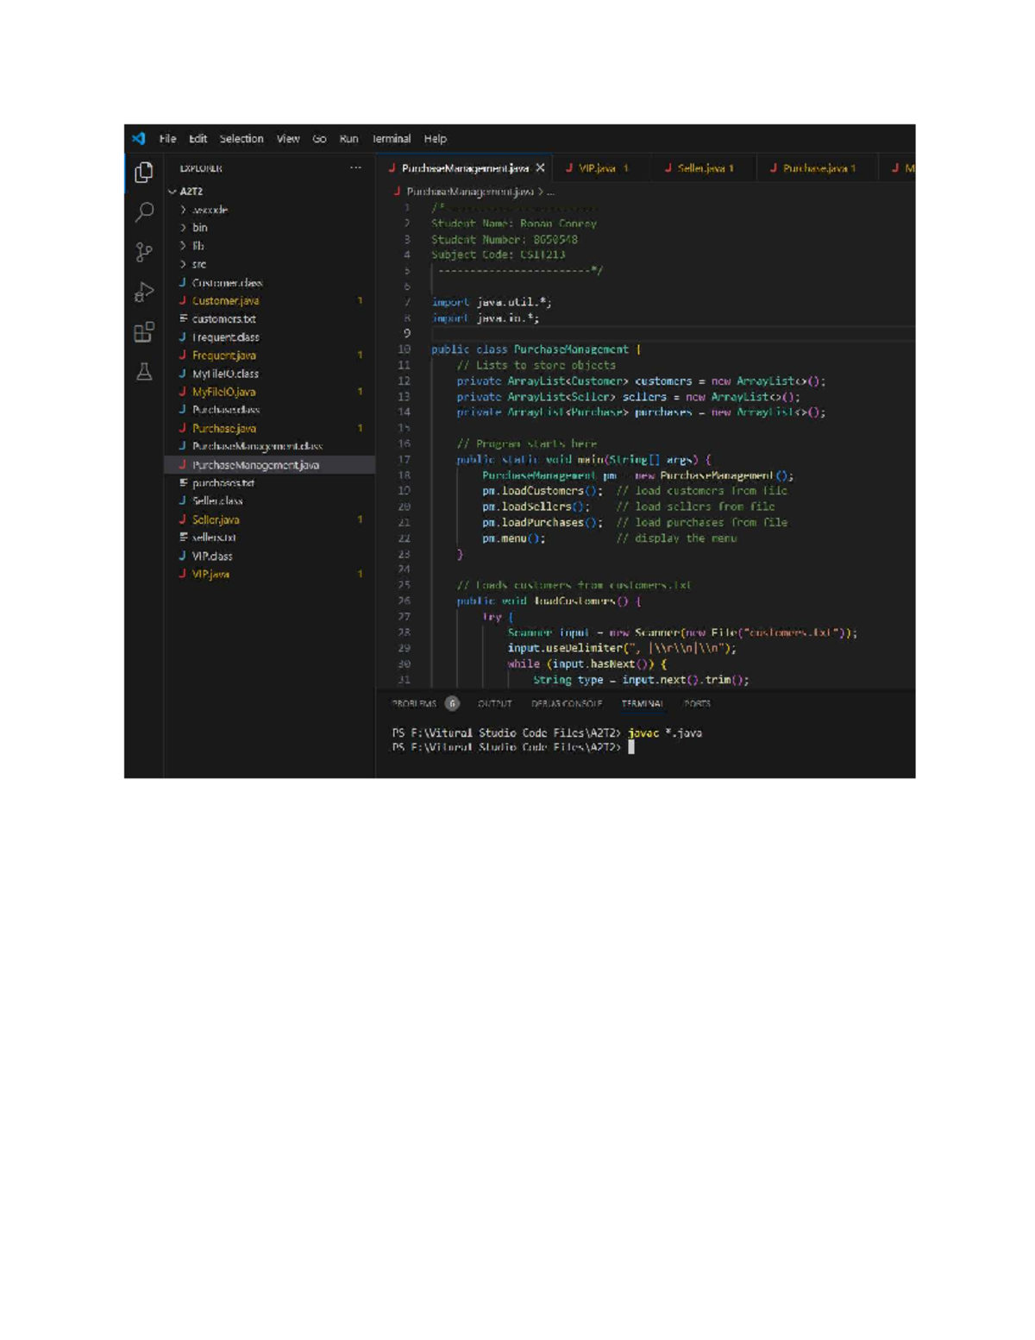Image resolution: width=1035 pixels, height=1340 pixels.
Task: Open Purchase.java in explorer
Action: (x=269, y=428)
